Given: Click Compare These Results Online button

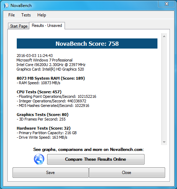Looking at the screenshot, I should pyautogui.click(x=96, y=159).
